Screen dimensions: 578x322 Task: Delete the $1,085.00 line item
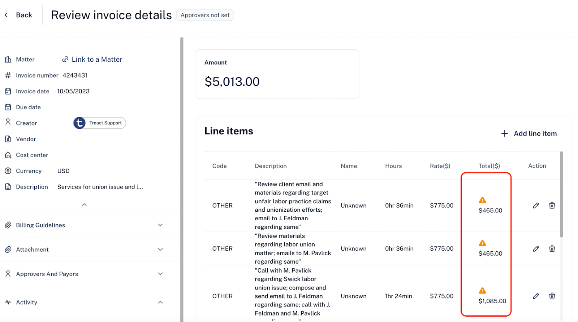552,296
